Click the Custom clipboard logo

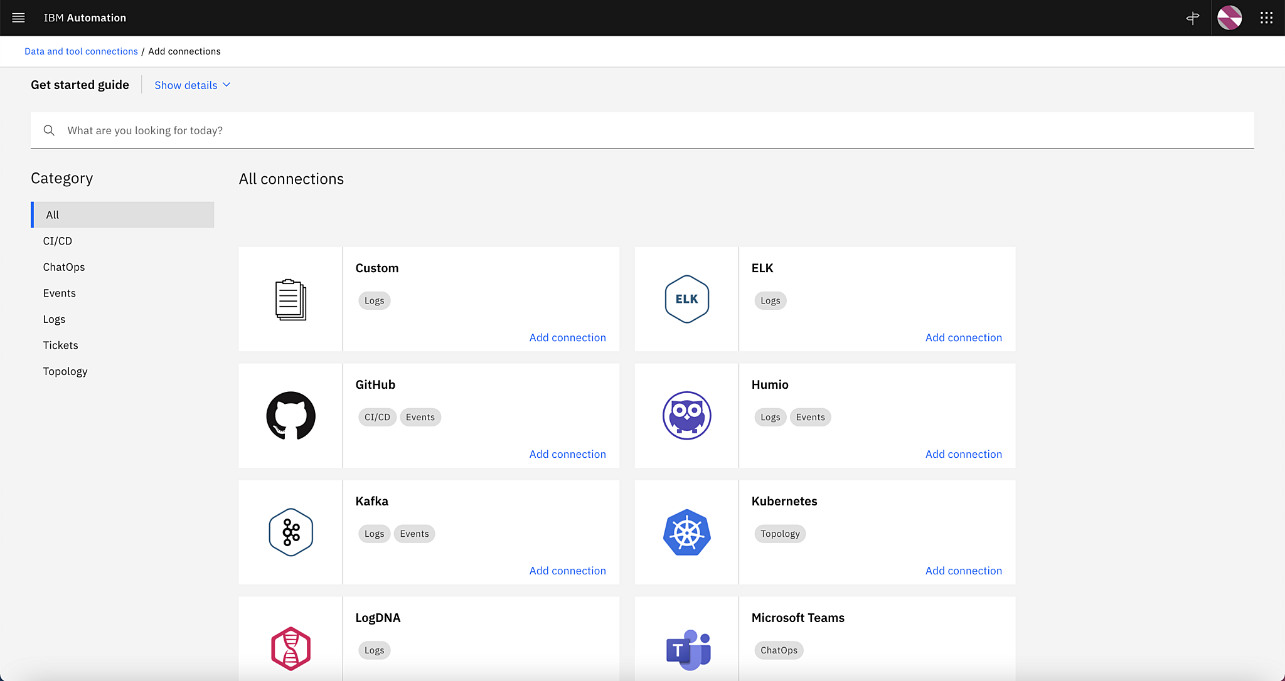tap(291, 300)
